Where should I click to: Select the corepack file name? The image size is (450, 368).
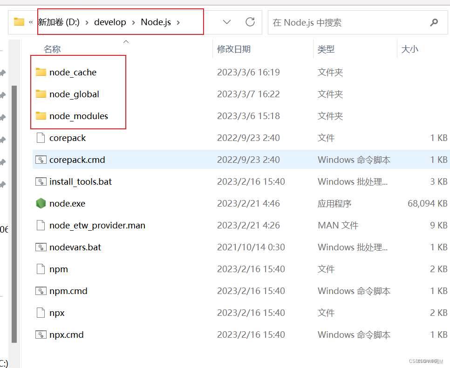[68, 138]
